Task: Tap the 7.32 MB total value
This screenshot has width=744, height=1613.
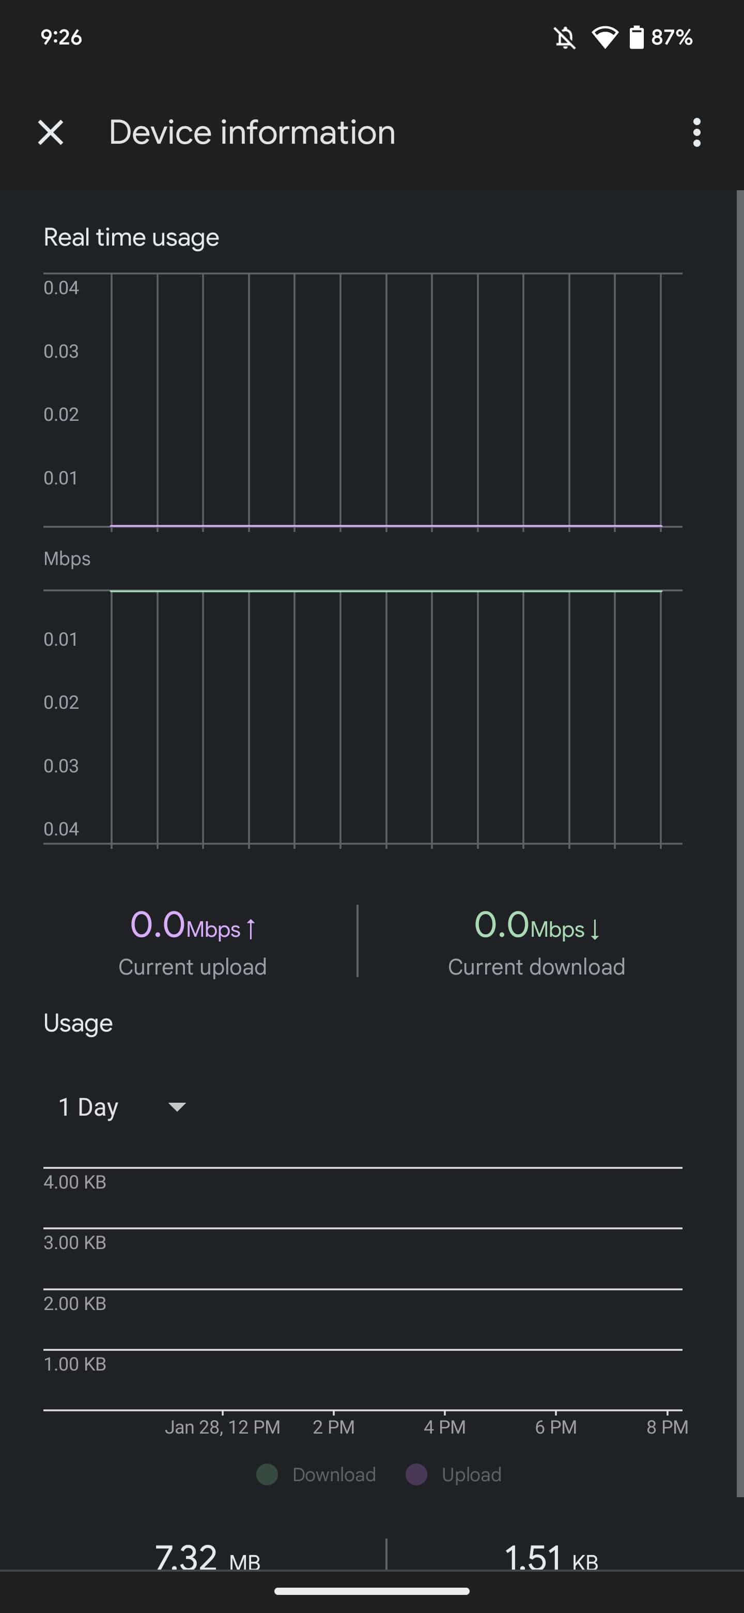Action: (x=207, y=1557)
